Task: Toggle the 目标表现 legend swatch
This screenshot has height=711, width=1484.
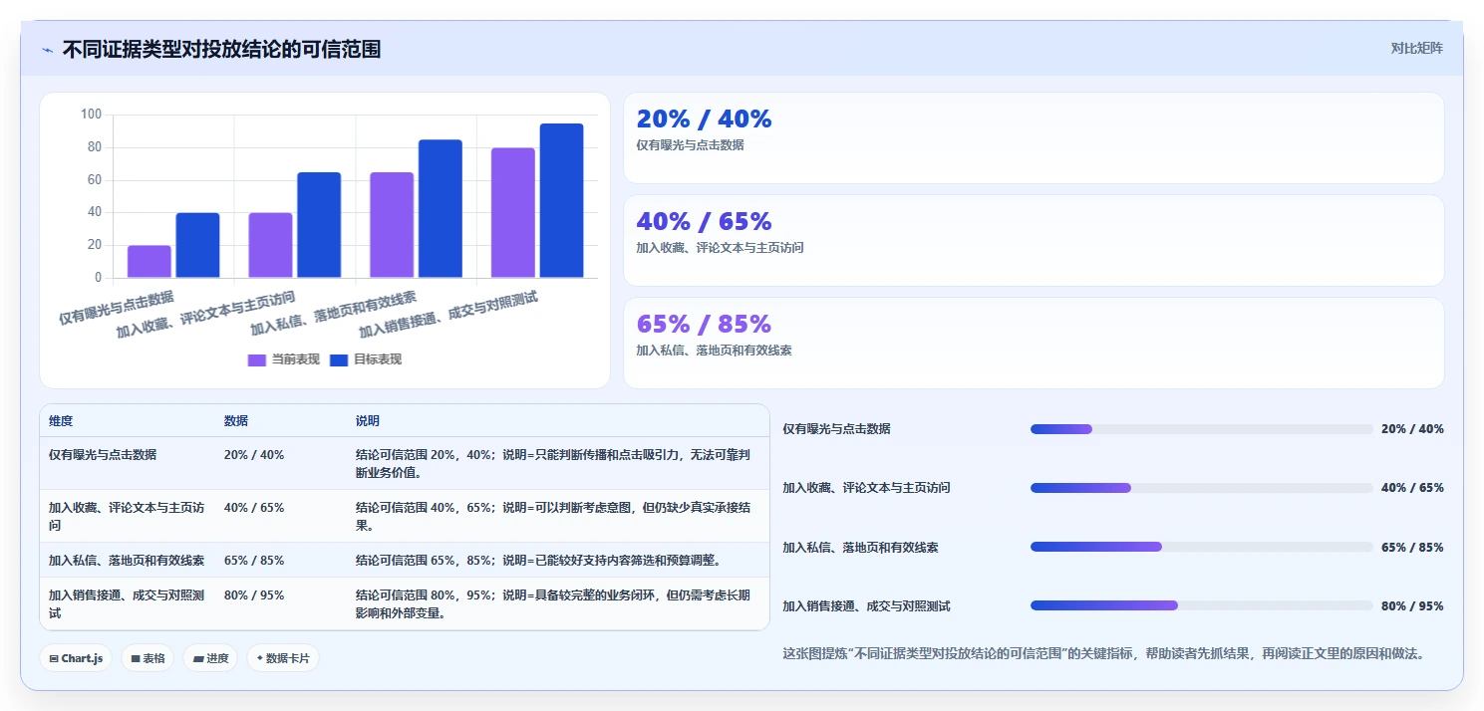Action: tap(339, 359)
